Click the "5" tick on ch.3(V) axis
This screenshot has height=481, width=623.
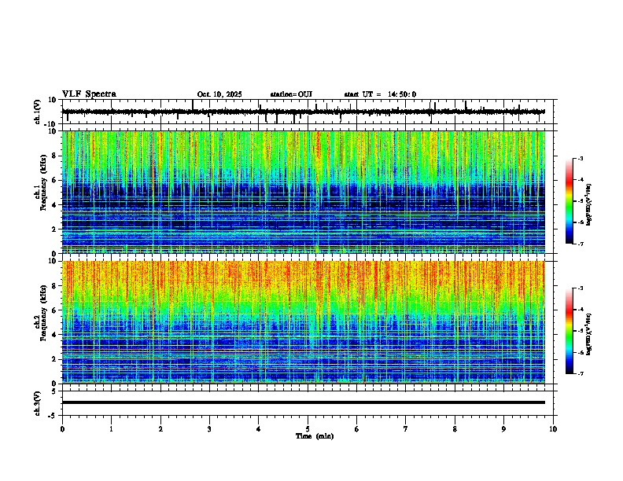click(55, 391)
